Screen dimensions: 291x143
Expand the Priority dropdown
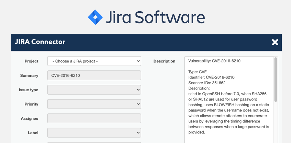tap(94, 104)
